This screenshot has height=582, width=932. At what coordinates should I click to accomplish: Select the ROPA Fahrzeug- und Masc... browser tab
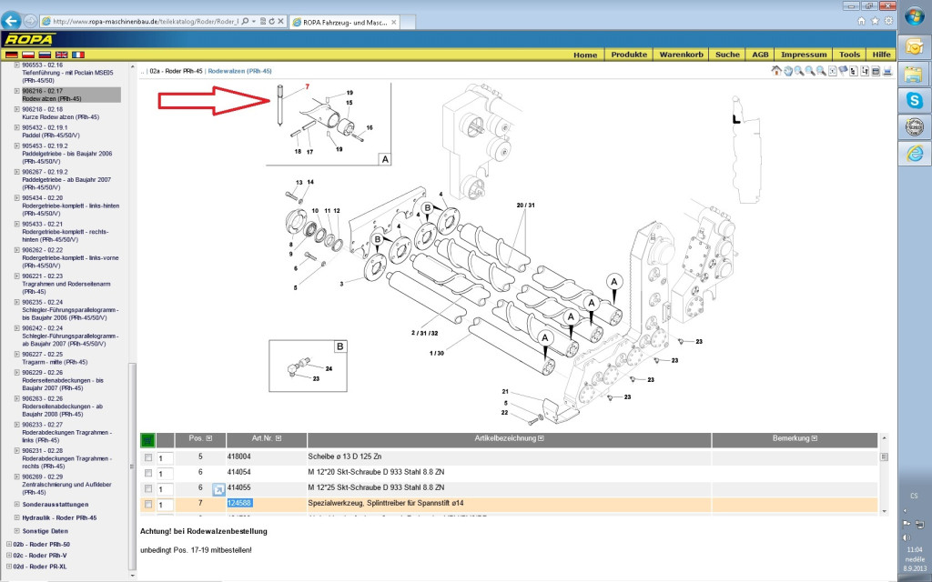[x=345, y=22]
